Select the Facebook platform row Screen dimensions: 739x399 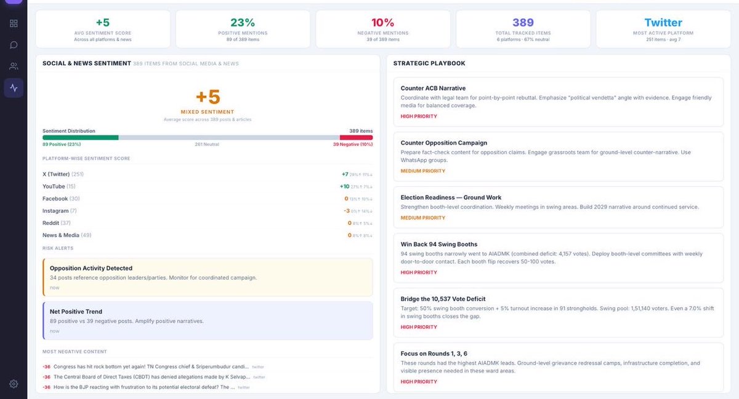(x=208, y=199)
